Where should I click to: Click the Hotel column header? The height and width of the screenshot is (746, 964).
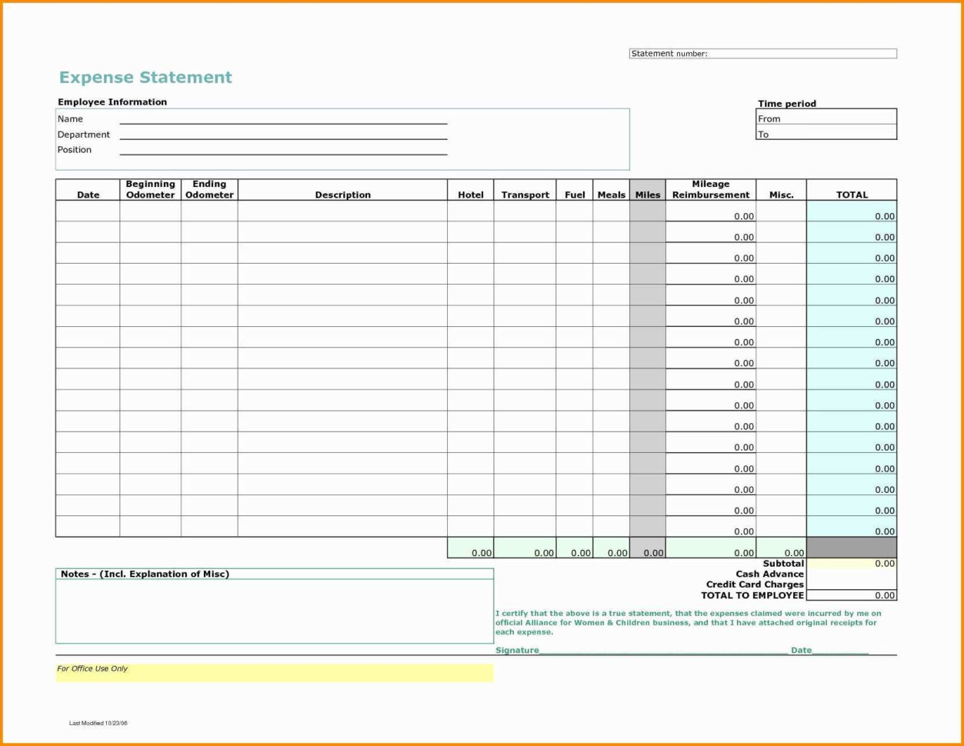coord(470,195)
